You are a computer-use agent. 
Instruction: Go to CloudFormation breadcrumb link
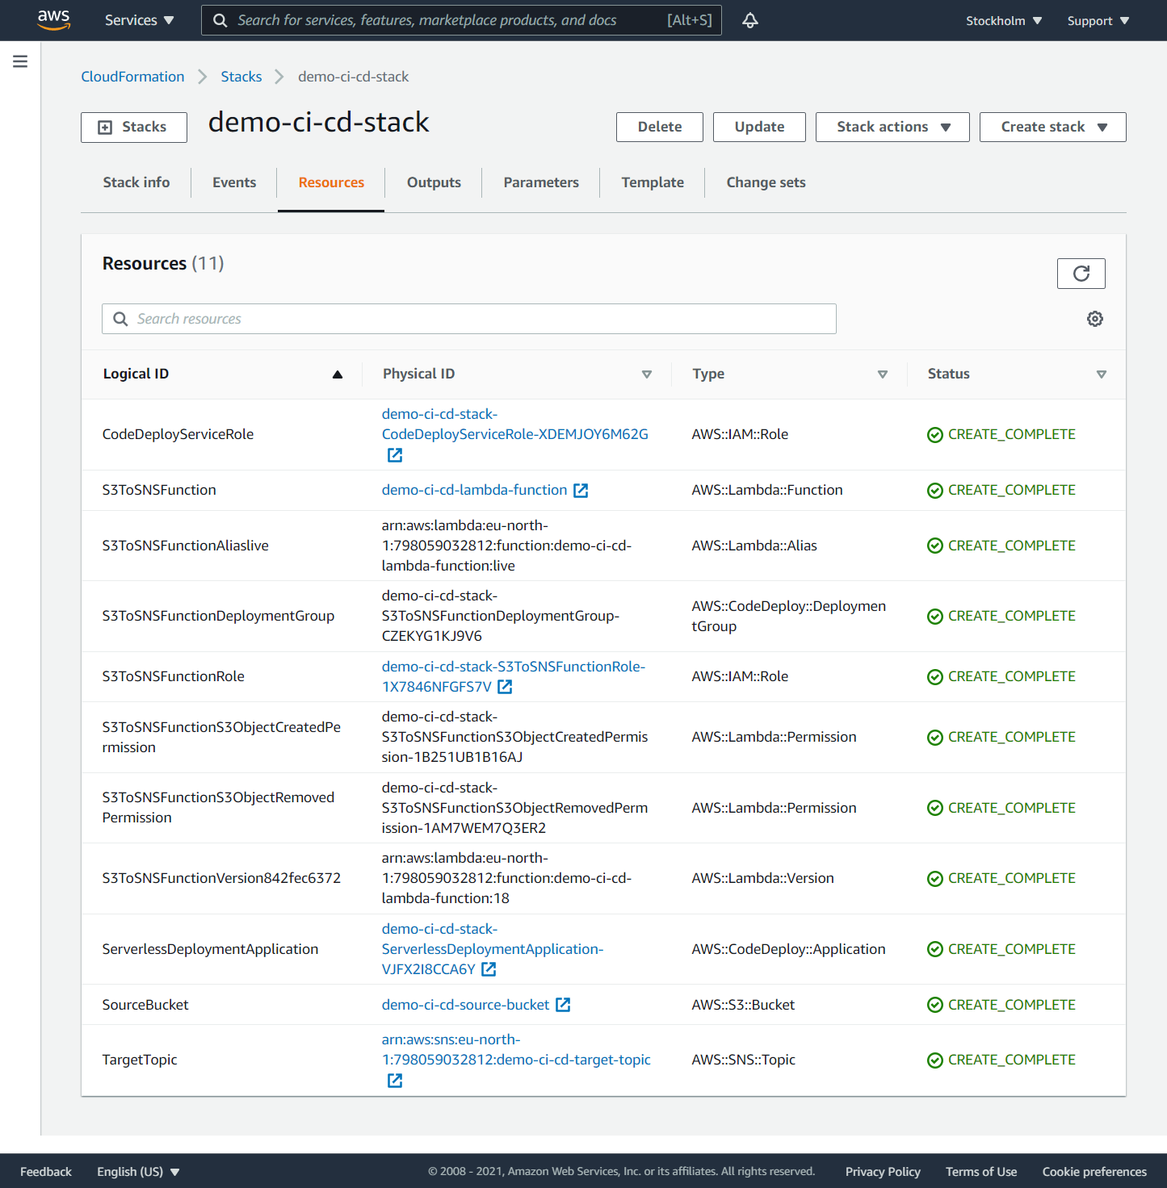coord(132,77)
